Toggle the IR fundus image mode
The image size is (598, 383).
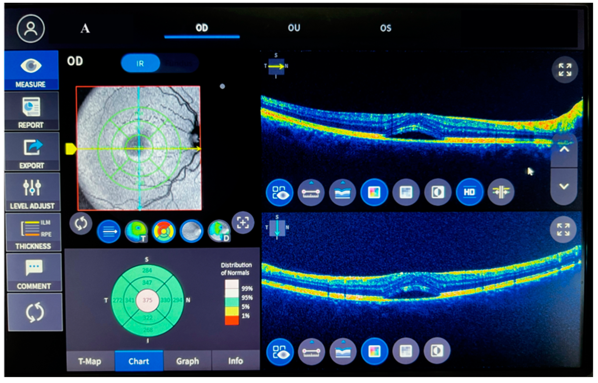point(140,63)
